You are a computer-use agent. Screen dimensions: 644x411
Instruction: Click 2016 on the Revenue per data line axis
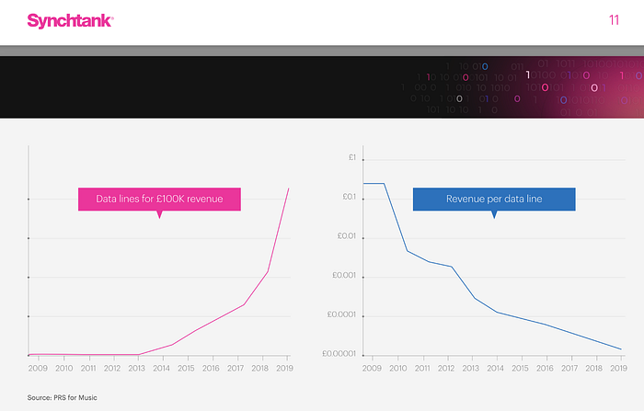pos(545,369)
